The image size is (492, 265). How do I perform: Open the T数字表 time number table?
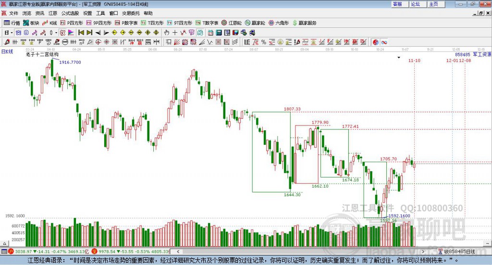[207, 23]
